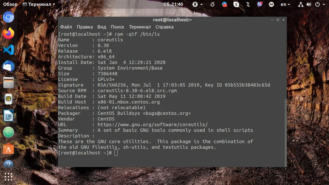Image resolution: width=329 pixels, height=185 pixels.
Task: Open Ubuntu Software store from the dock
Action: coord(8,149)
